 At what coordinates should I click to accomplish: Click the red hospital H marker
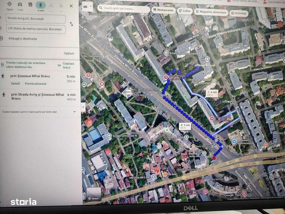click(166, 77)
